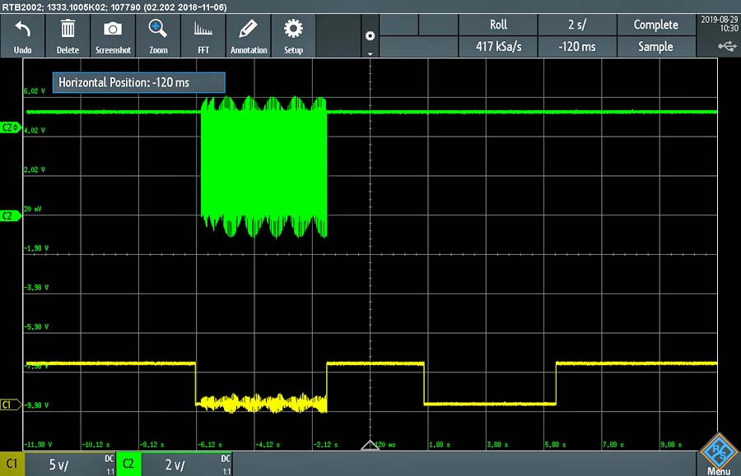Image resolution: width=741 pixels, height=476 pixels.
Task: Click the date and time display
Action: click(x=719, y=24)
